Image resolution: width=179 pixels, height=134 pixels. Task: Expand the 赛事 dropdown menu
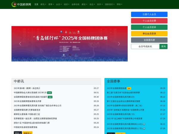tap(51, 4)
